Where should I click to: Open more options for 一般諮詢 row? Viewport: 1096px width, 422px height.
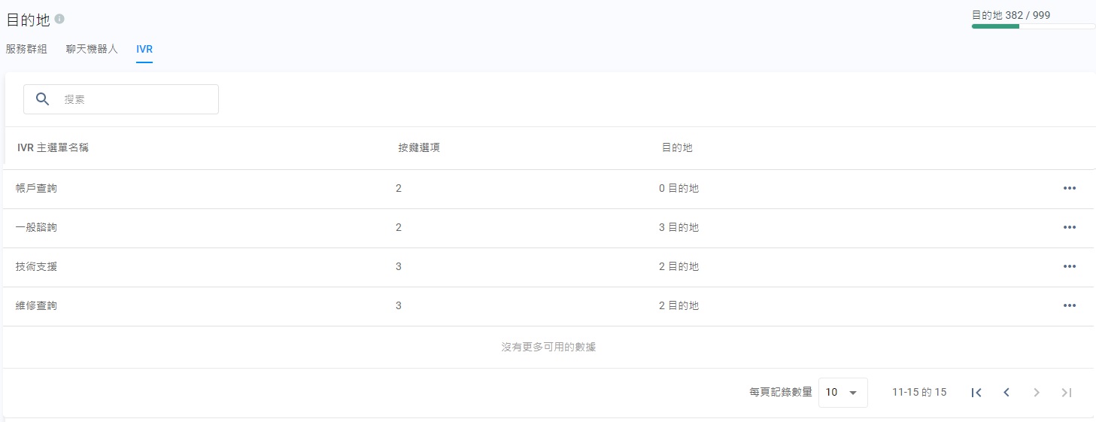click(x=1069, y=227)
